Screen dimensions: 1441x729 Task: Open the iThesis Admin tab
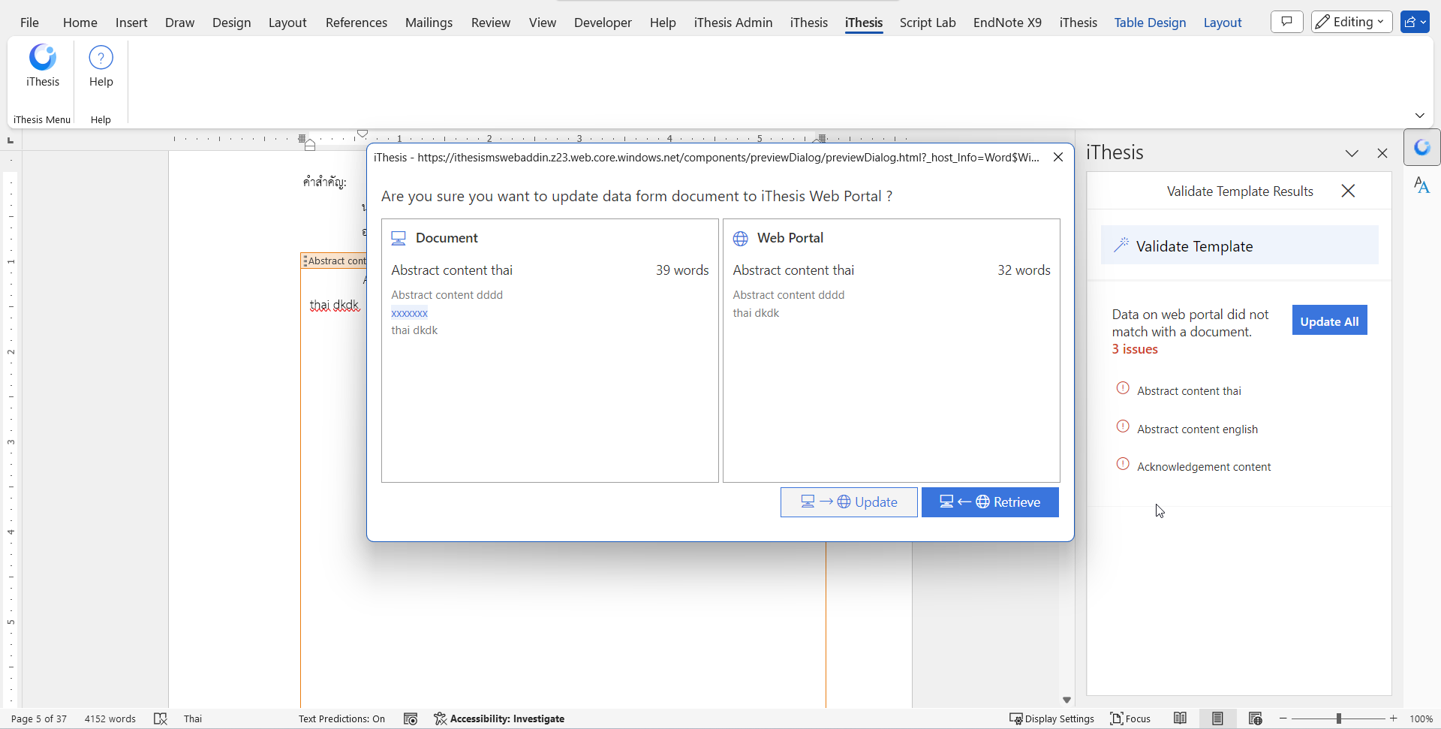(x=733, y=23)
